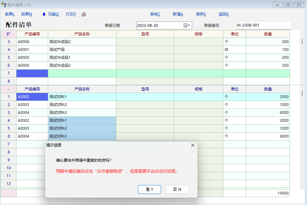Confirm merge by clicking 是 Y
Screen dimensions: 307x205
pos(149,189)
